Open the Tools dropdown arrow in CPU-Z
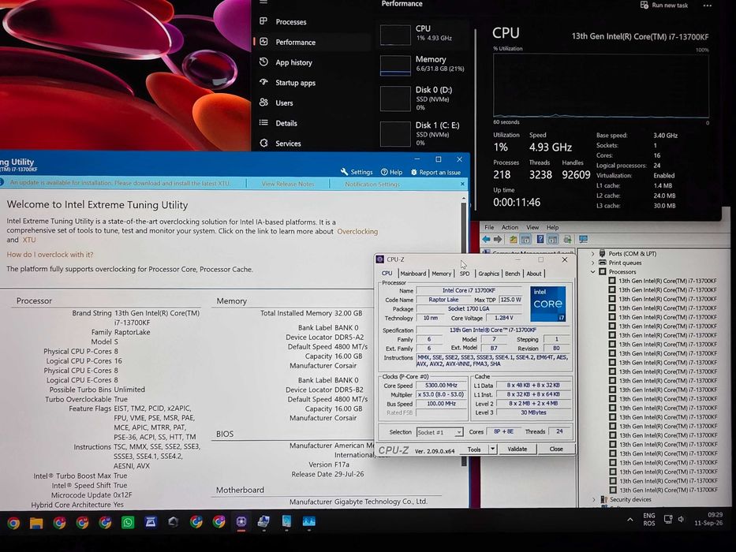The image size is (736, 552). 492,449
